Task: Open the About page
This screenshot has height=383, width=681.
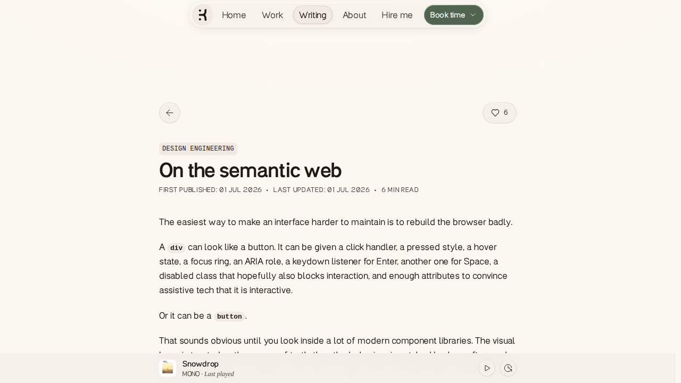Action: (354, 15)
